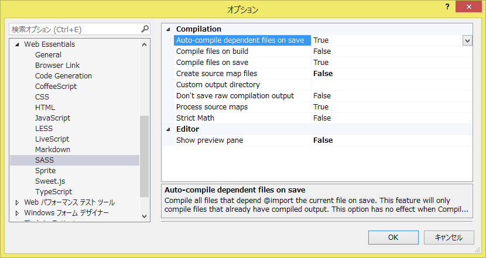Viewport: 486px width, 258px height.
Task: Collapse the Web Essentials tree node
Action: click(17, 44)
